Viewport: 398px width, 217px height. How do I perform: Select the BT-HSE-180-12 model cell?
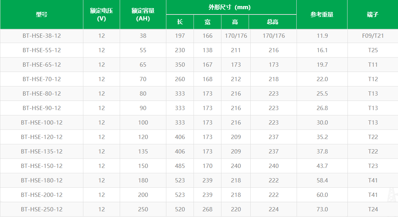coord(42,180)
